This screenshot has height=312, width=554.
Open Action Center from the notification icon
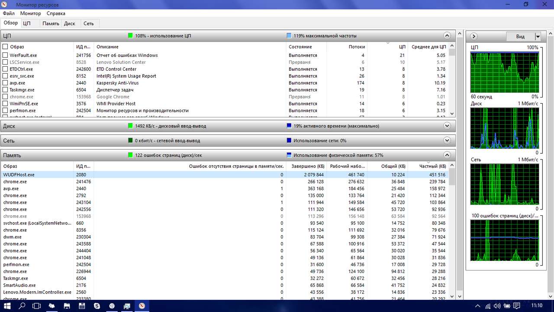point(516,306)
